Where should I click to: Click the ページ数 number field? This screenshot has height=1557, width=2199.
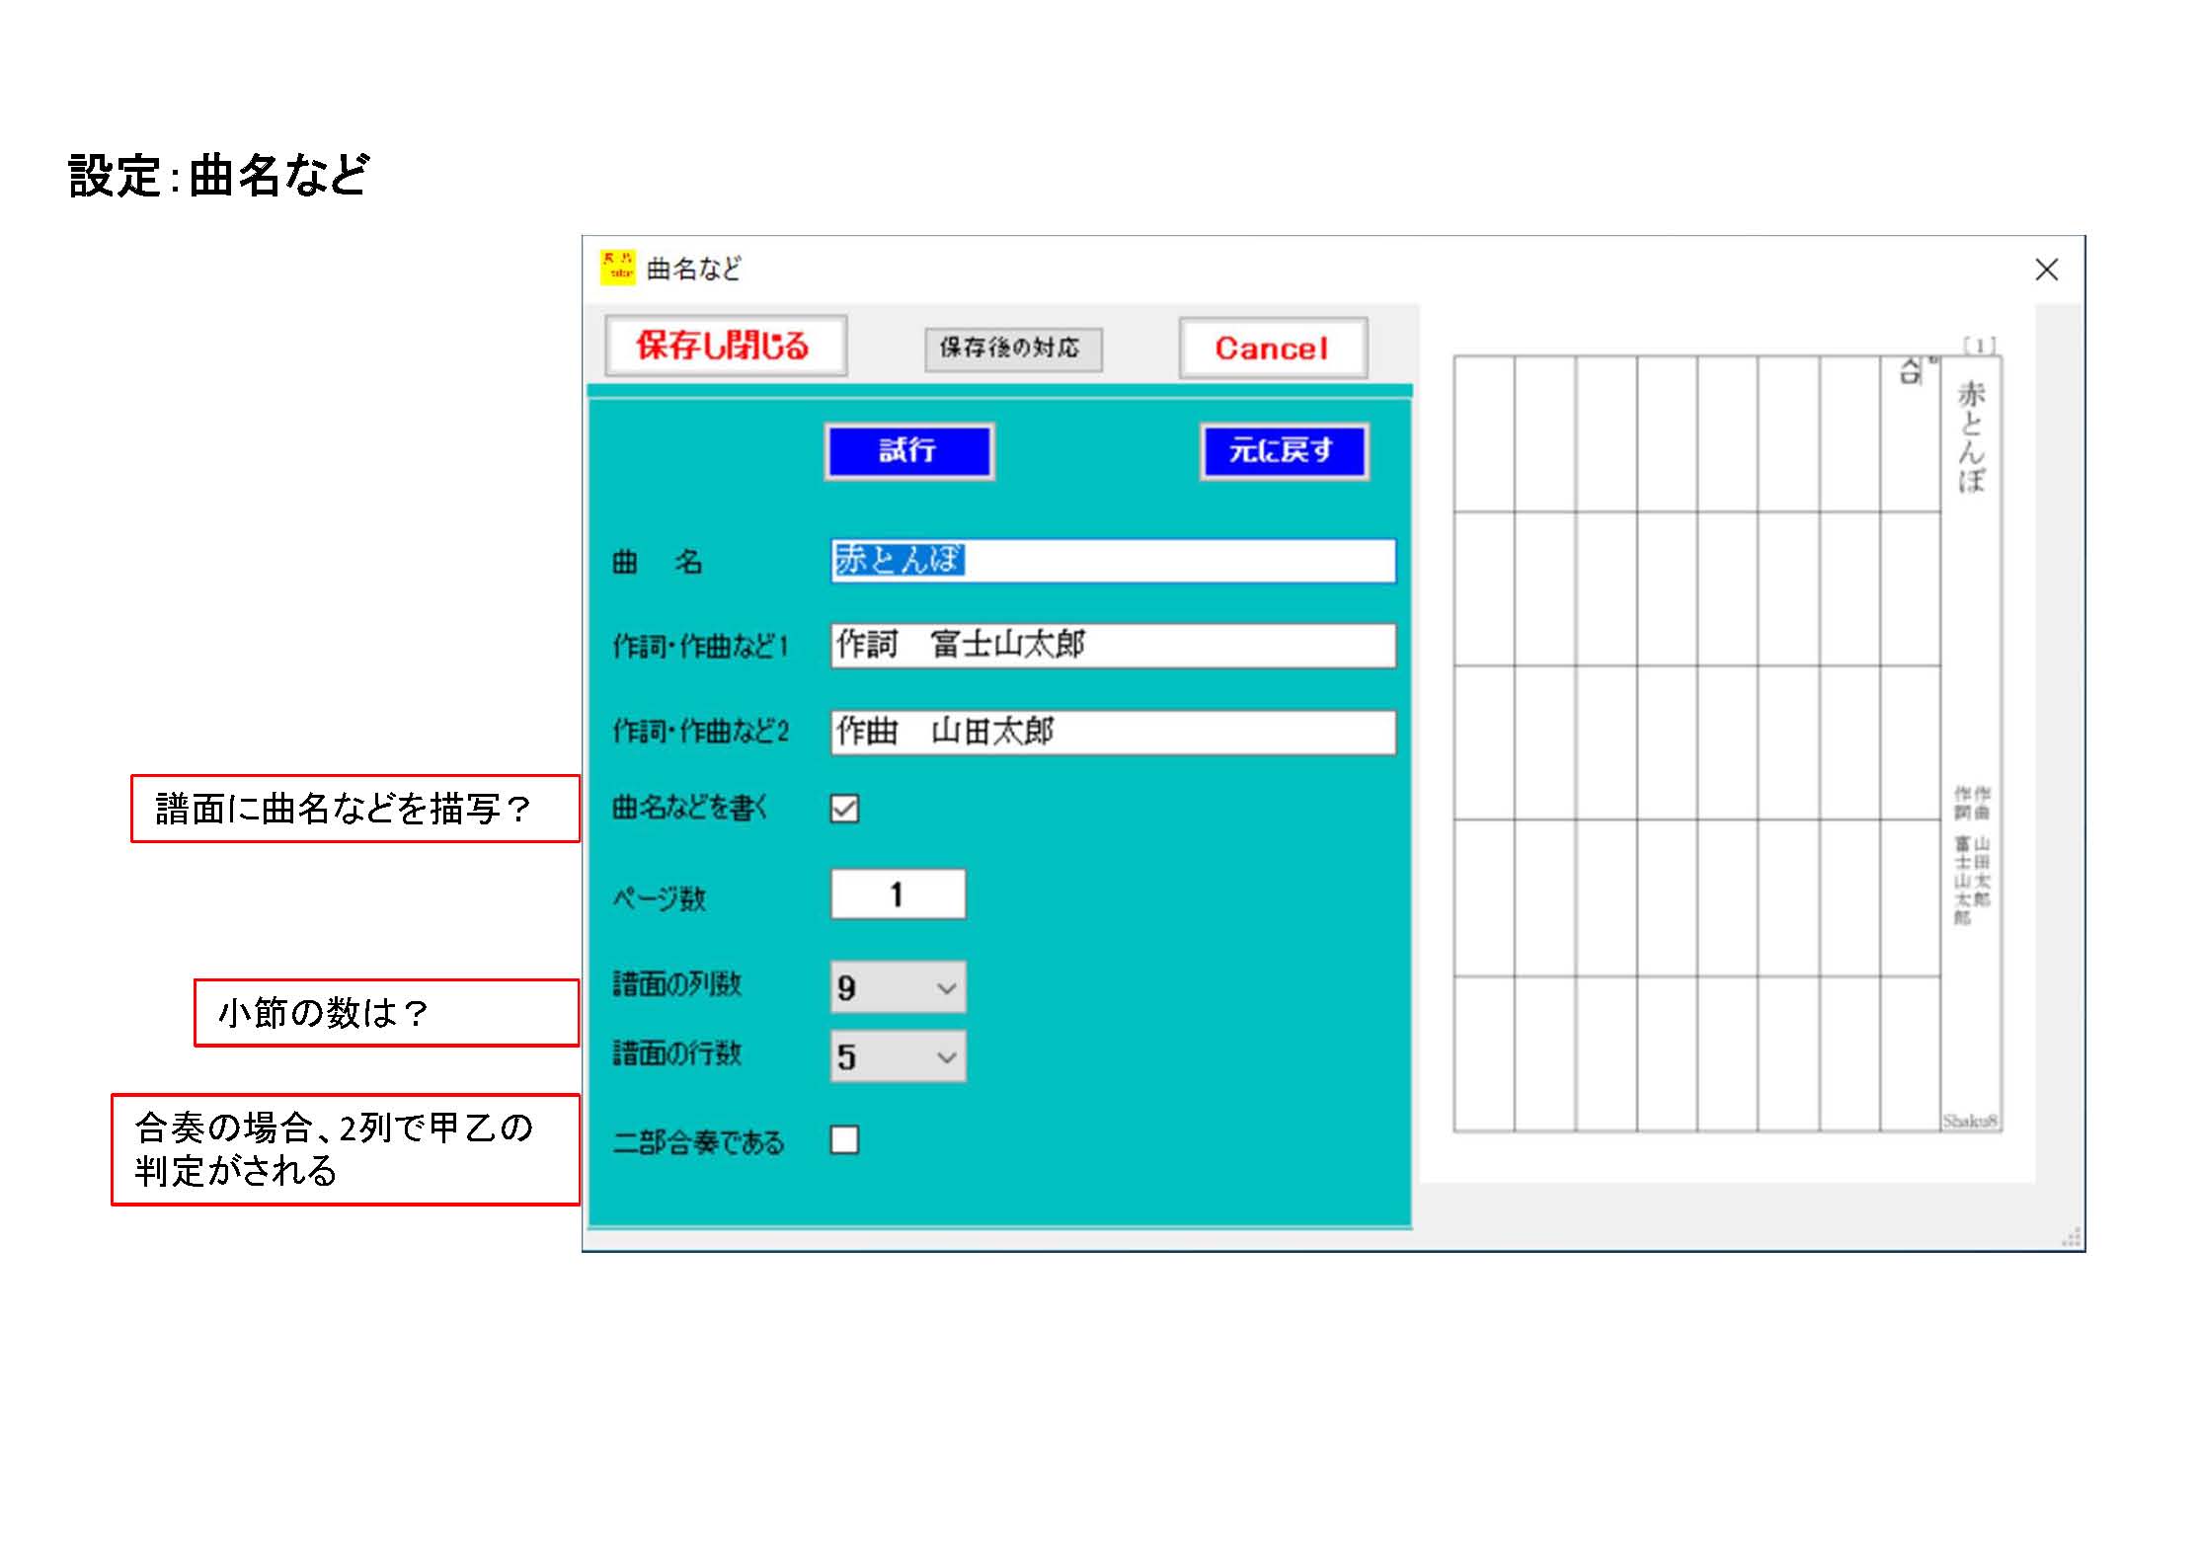click(x=897, y=895)
